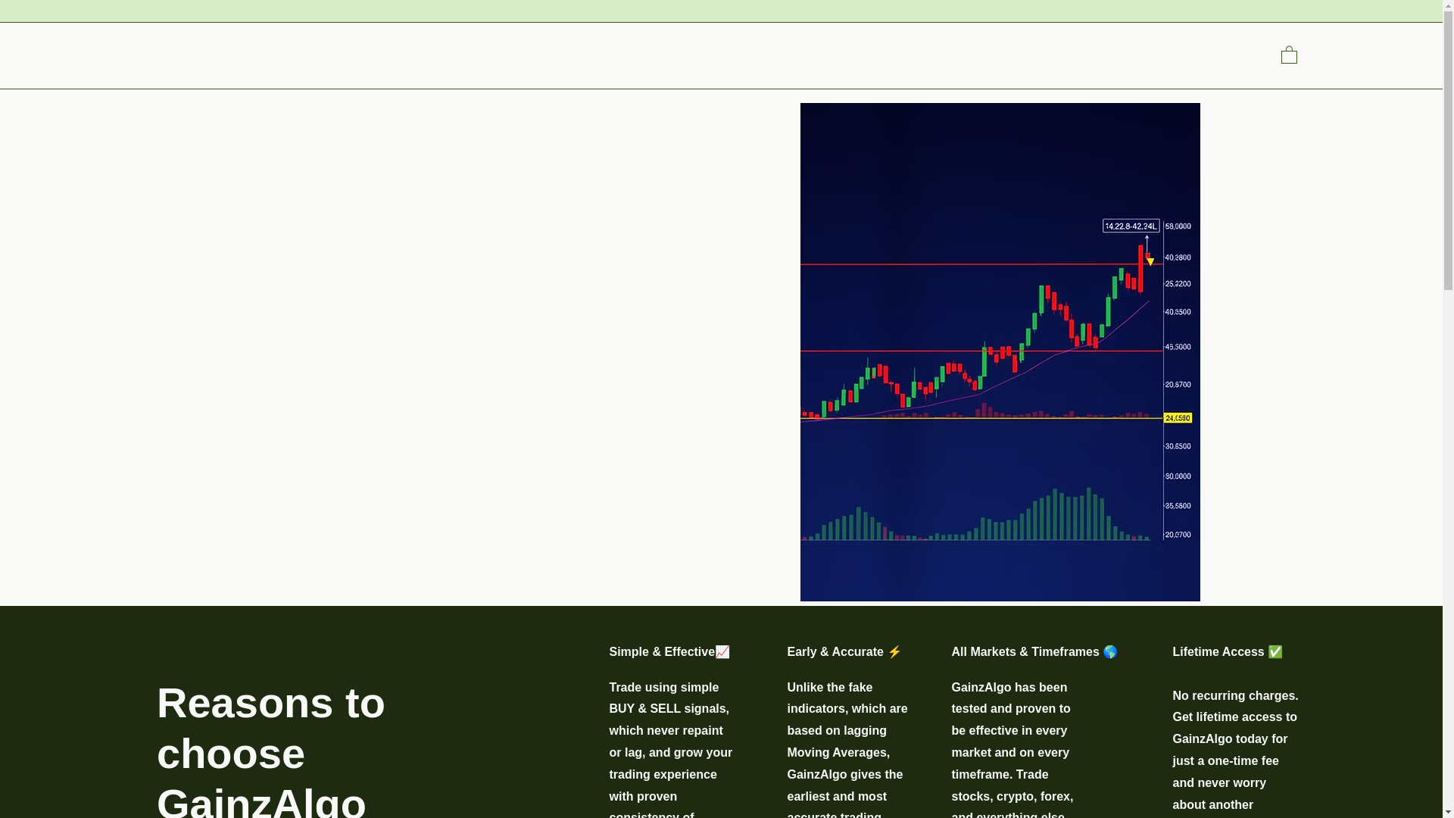
Task: Click paragraph starting 'Trade using simple'
Action: click(671, 750)
